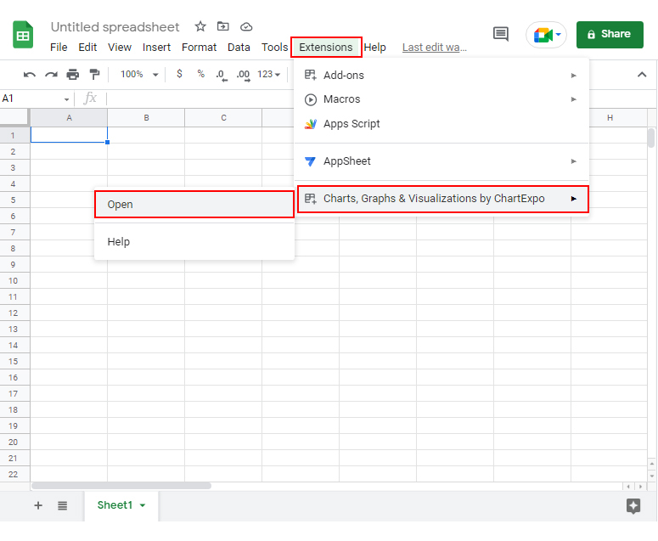Click the Undo arrow icon

point(30,75)
